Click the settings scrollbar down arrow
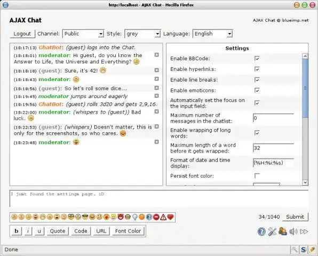The width and height of the screenshot is (318, 256). point(305,182)
